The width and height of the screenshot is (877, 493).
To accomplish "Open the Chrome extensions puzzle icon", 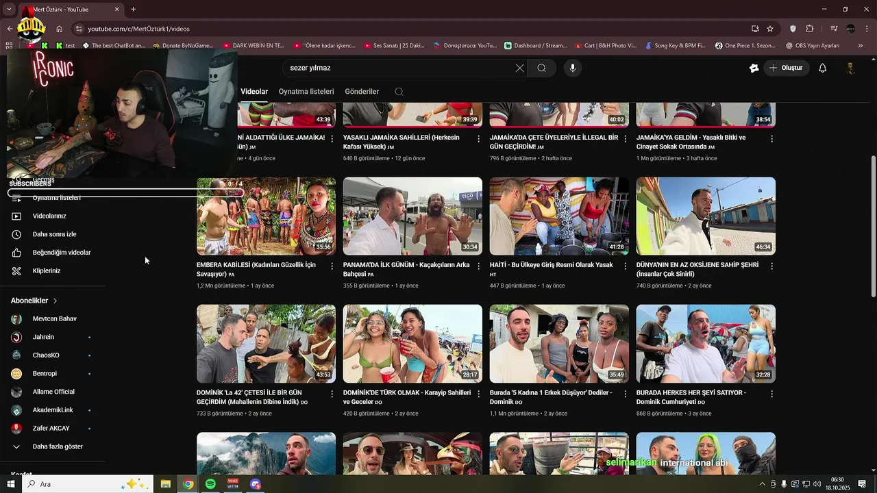I will click(810, 29).
